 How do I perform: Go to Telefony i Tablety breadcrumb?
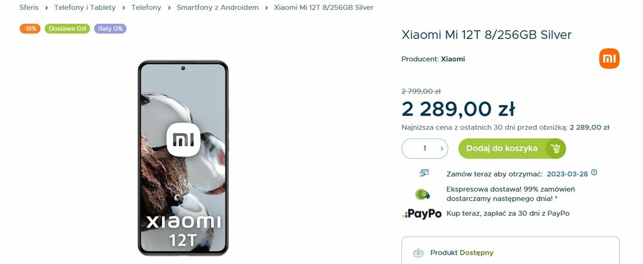tap(85, 8)
